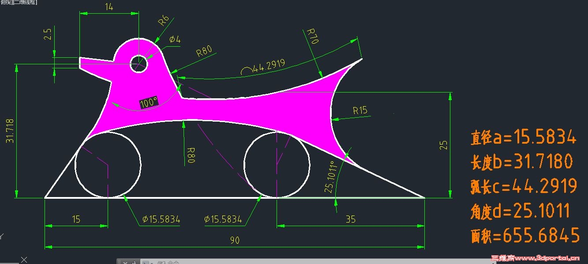Click the R6 radius label

point(164,20)
